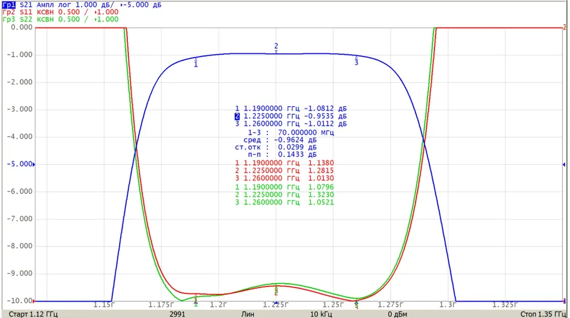Click the S21 measurement parameter of Гр1
Image resolution: width=570 pixels, height=318 pixels.
coord(26,5)
